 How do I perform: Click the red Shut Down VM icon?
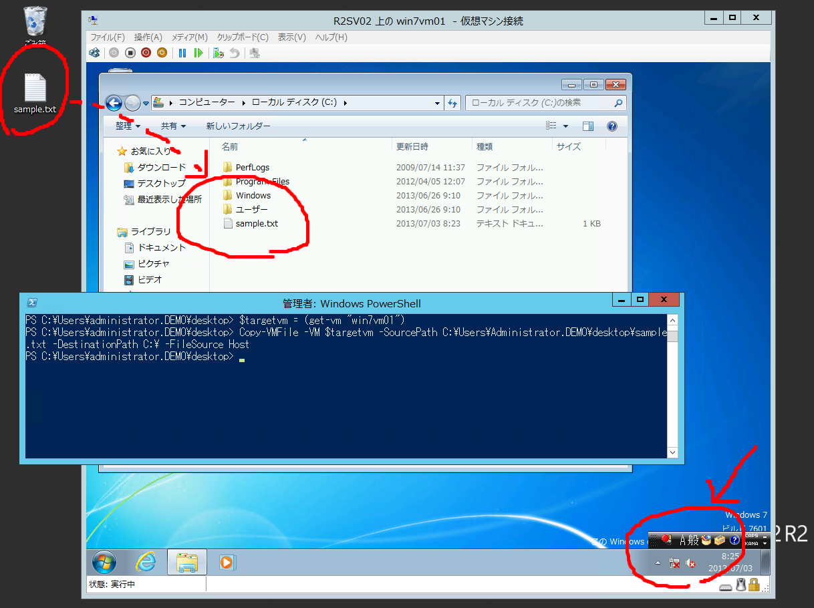(146, 53)
